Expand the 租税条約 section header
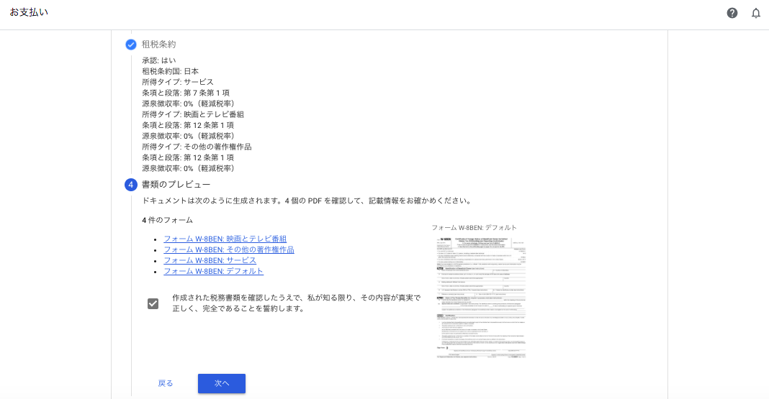 pos(158,45)
